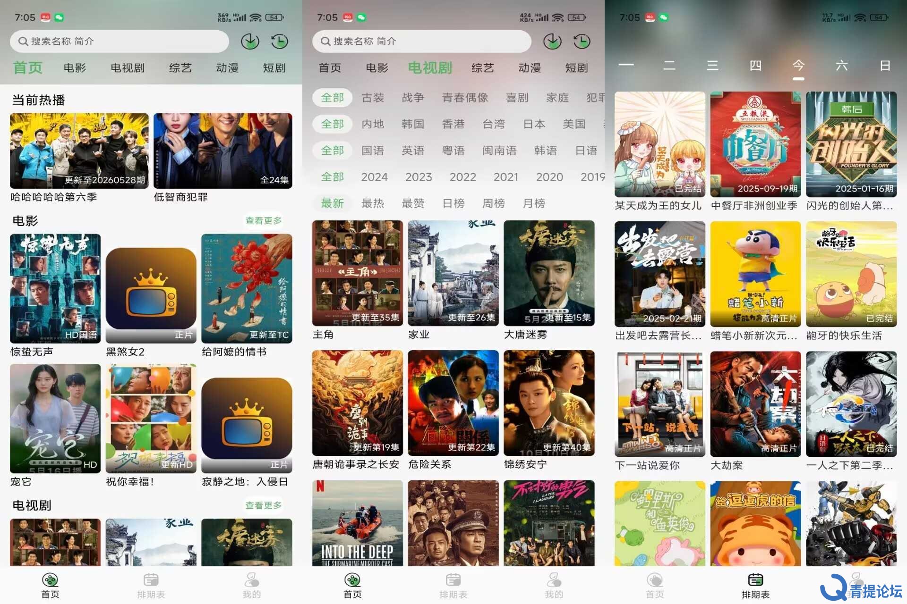Select weekday 四 in schedule
The image size is (907, 604).
pyautogui.click(x=755, y=65)
